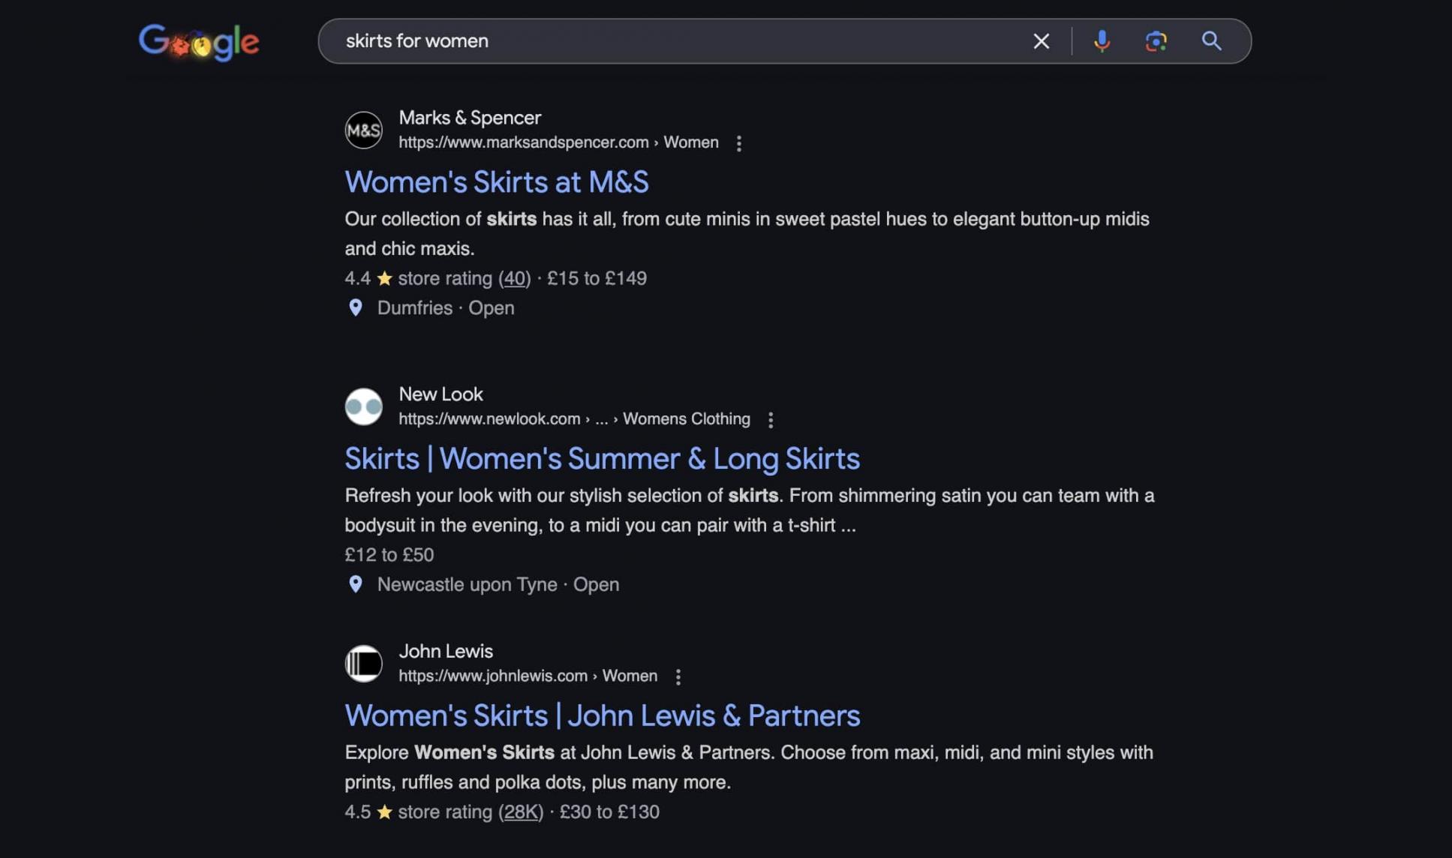Open more options for John Lewis result
The image size is (1452, 858).
tap(678, 677)
